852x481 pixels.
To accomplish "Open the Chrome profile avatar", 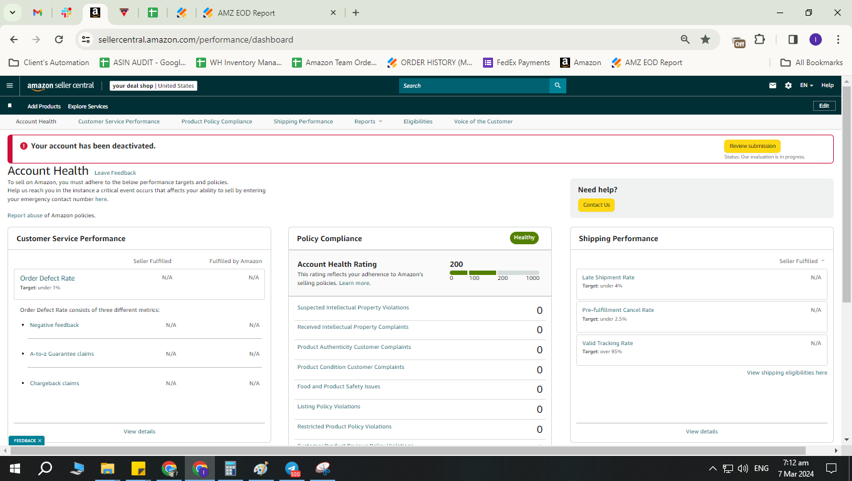I will [815, 39].
